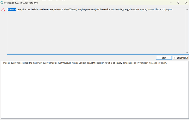Maximize the connection error dialog

(178, 2)
